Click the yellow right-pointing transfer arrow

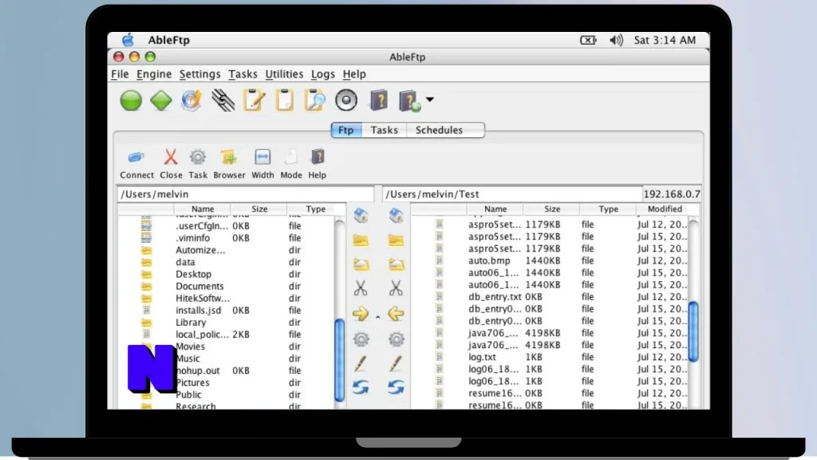click(361, 313)
